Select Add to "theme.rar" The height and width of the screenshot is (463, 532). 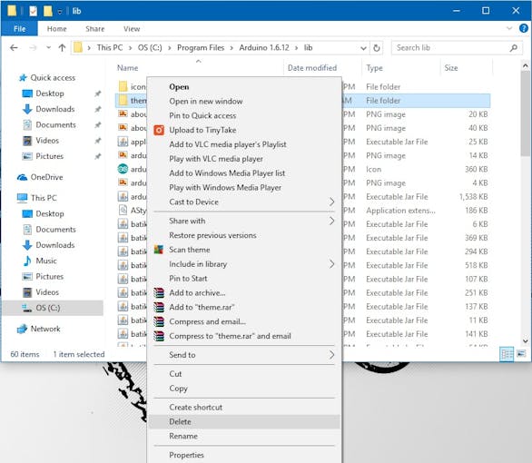(x=244, y=308)
